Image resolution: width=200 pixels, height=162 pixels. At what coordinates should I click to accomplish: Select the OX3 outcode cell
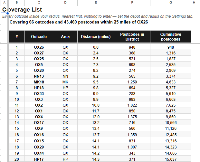point(39,100)
